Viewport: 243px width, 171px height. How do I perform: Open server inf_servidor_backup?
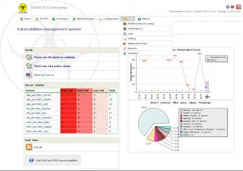[38, 109]
